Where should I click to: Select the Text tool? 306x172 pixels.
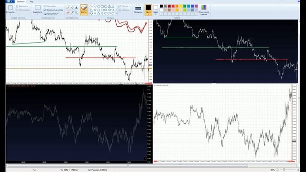76,8
